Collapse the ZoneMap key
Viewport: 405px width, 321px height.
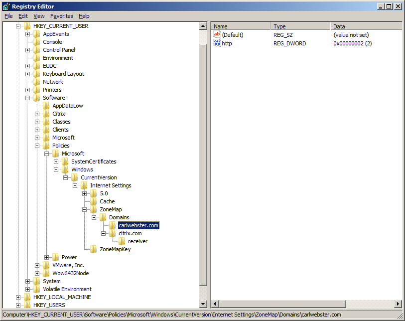[x=85, y=209]
